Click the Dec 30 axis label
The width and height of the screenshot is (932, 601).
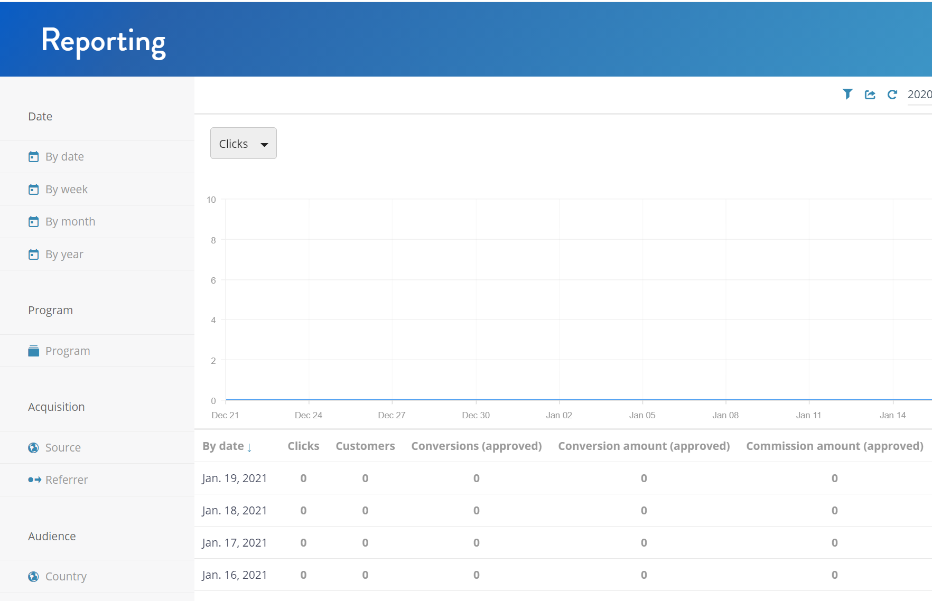[x=476, y=415]
